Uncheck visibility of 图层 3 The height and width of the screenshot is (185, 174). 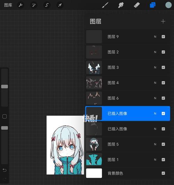click(163, 67)
